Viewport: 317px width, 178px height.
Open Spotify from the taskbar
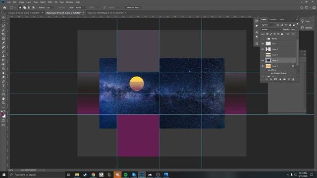tap(125, 175)
